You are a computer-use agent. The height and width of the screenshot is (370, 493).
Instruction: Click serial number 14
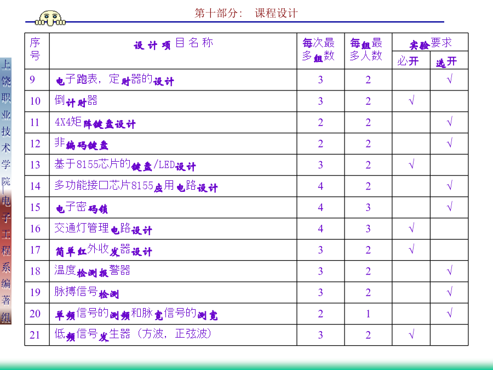tap(35, 186)
